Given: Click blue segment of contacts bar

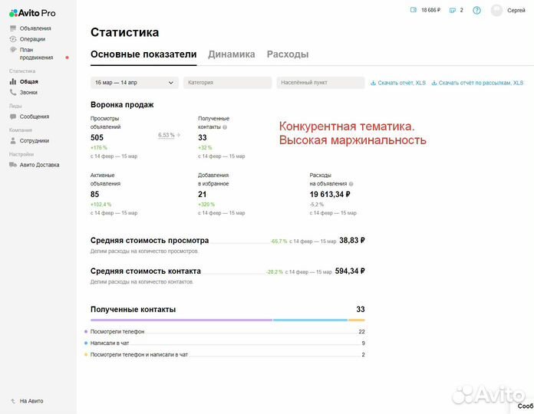Looking at the screenshot, I should (x=310, y=320).
